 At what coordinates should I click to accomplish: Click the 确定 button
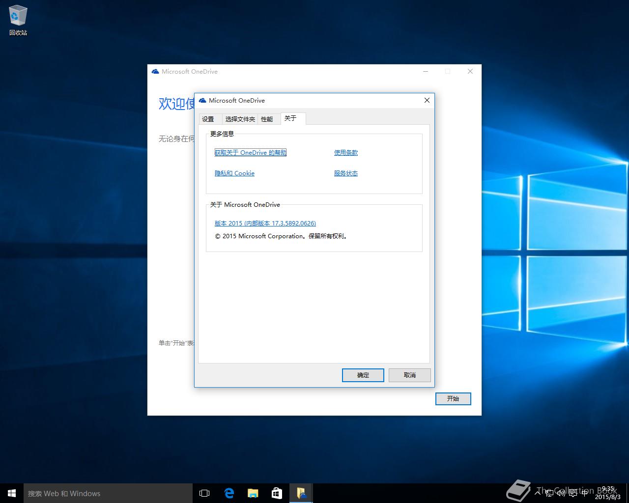363,375
